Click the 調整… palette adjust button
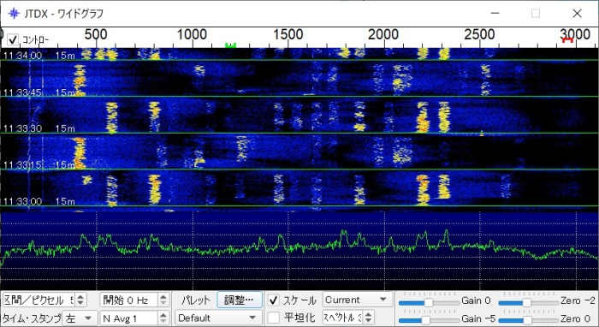 (240, 300)
